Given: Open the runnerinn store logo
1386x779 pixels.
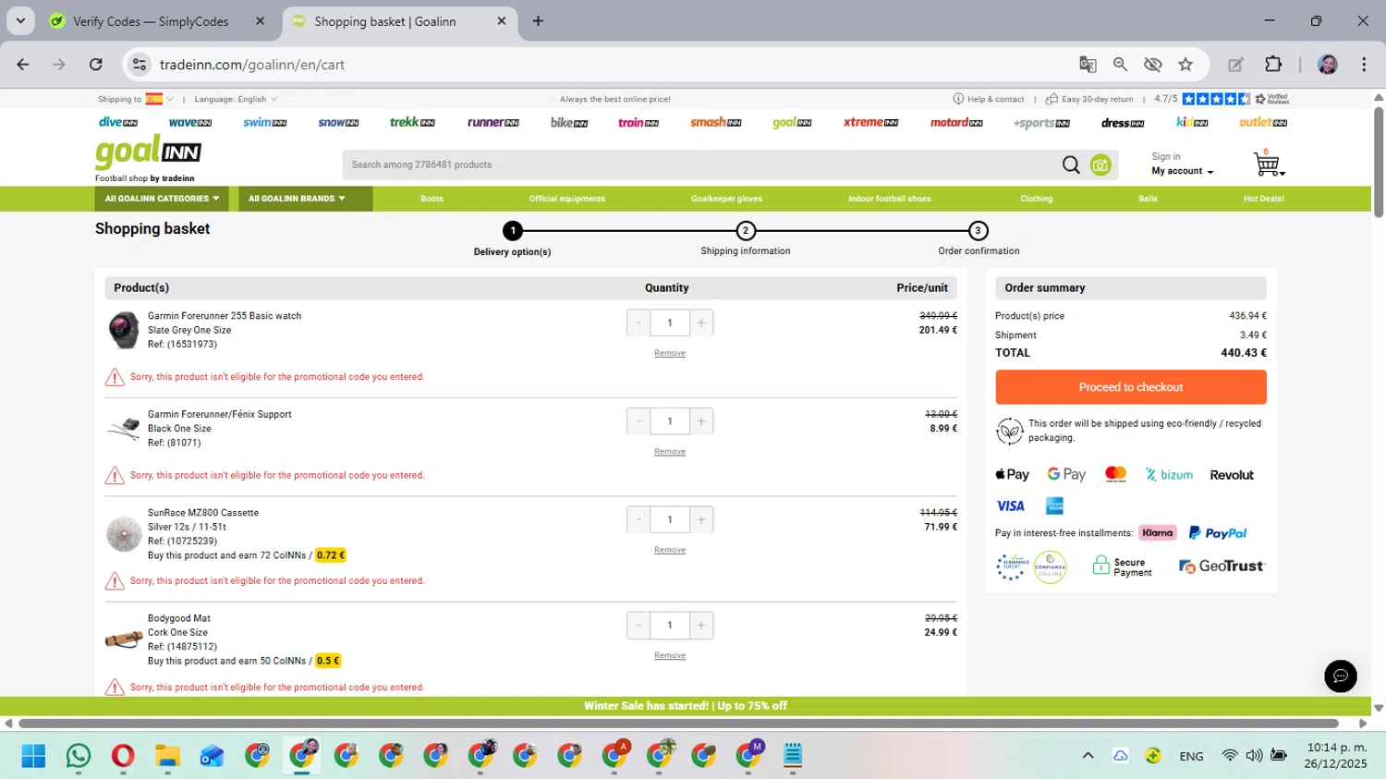Looking at the screenshot, I should coord(492,122).
